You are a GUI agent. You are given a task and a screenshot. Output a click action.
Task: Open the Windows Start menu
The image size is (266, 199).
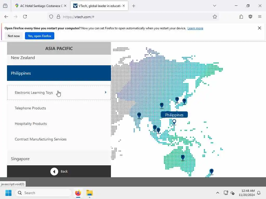coord(8,193)
